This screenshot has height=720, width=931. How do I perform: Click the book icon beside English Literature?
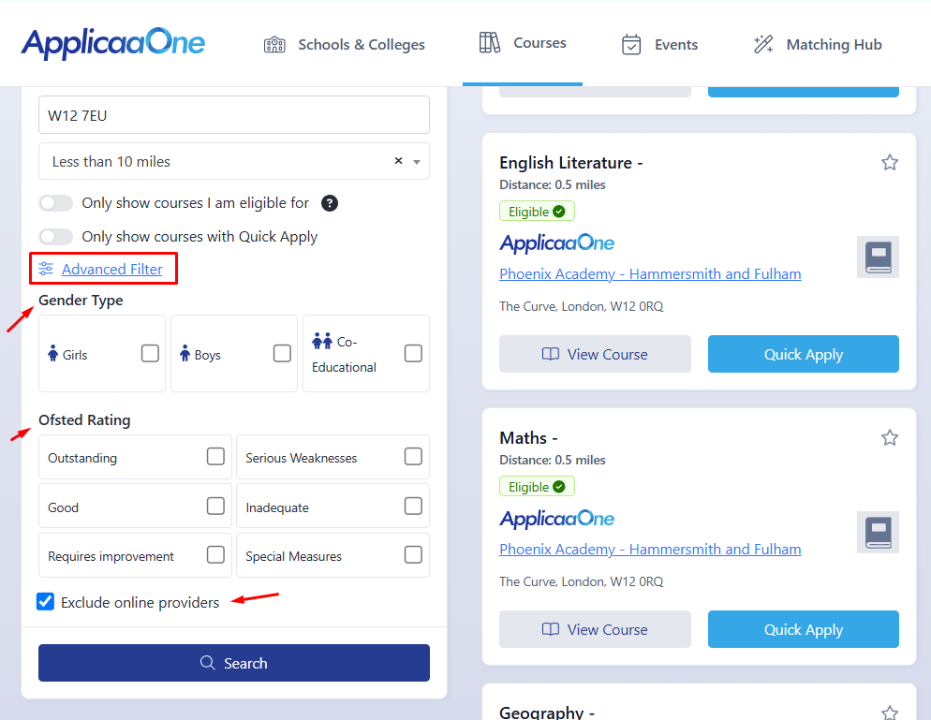click(877, 257)
